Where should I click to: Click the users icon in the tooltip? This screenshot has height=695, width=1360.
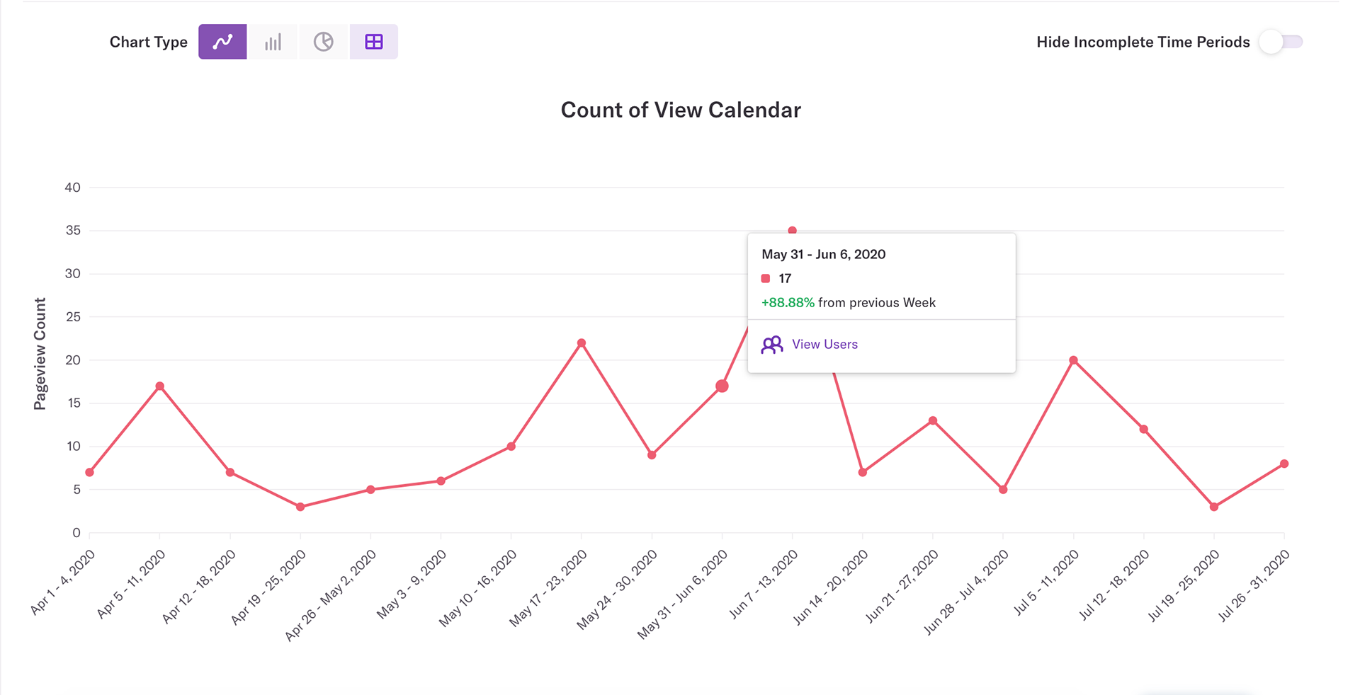[x=772, y=345]
